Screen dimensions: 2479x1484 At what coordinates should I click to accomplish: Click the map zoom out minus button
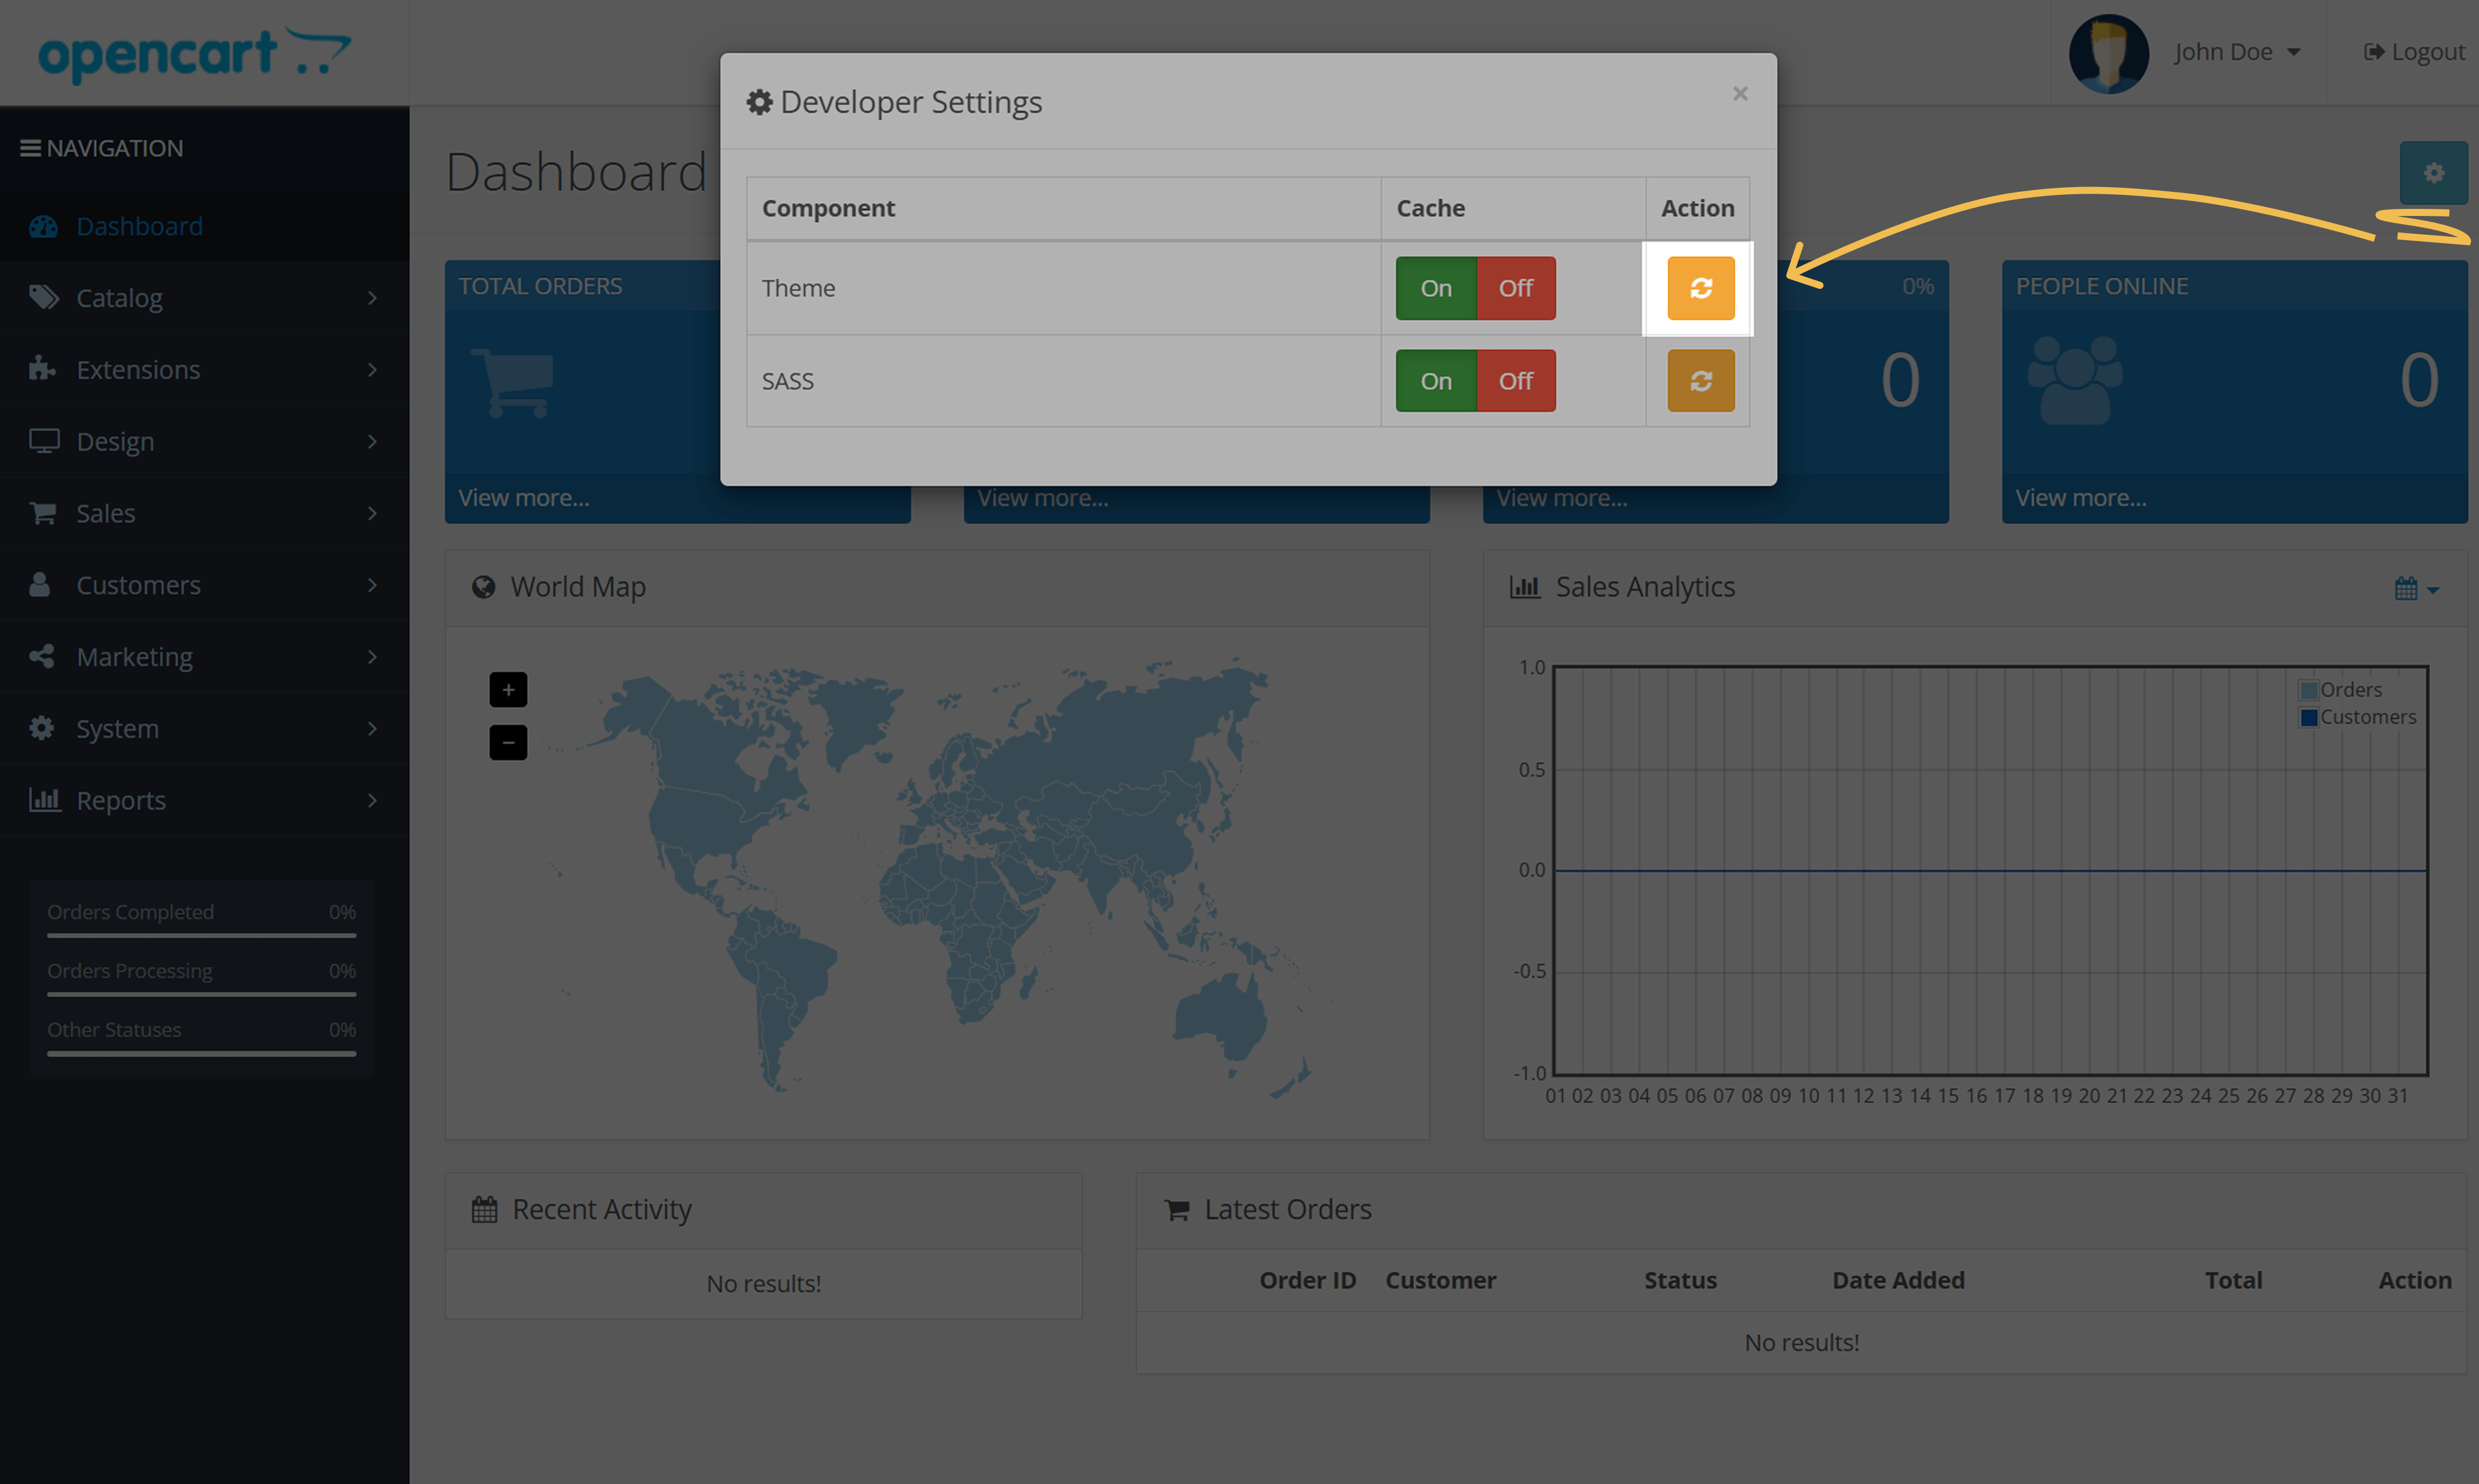[x=508, y=742]
